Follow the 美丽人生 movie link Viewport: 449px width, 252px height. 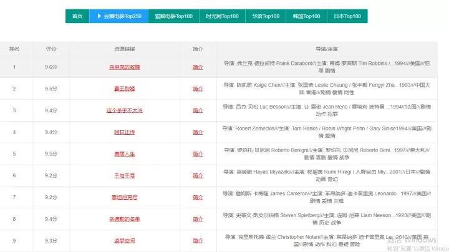[125, 154]
